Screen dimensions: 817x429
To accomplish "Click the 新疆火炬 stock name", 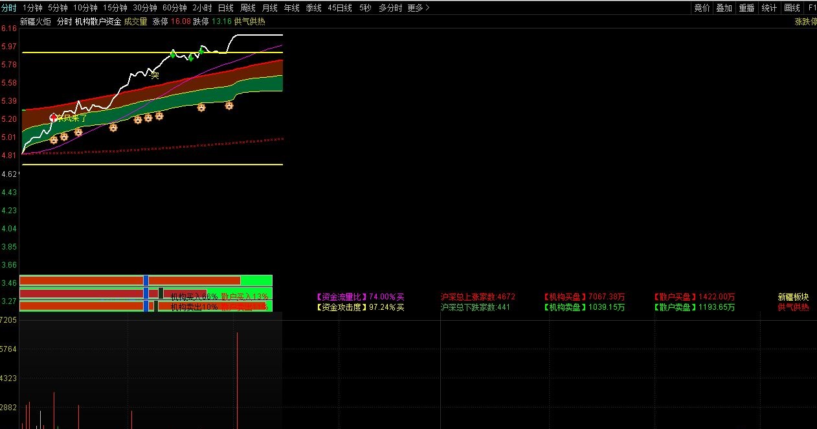I will point(36,21).
